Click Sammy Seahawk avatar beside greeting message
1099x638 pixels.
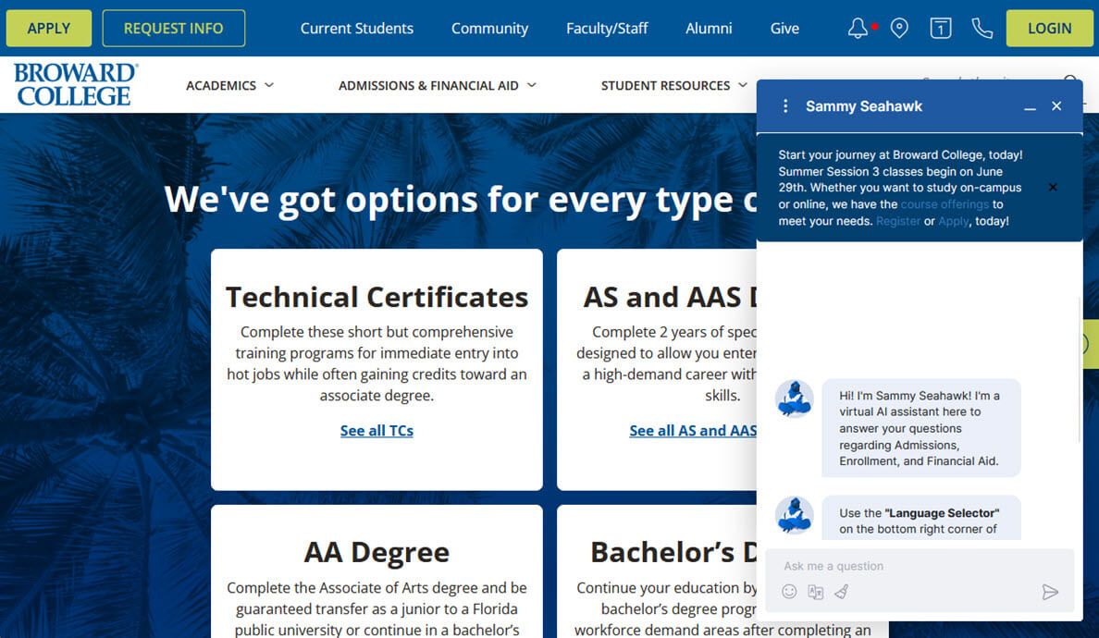pyautogui.click(x=794, y=399)
